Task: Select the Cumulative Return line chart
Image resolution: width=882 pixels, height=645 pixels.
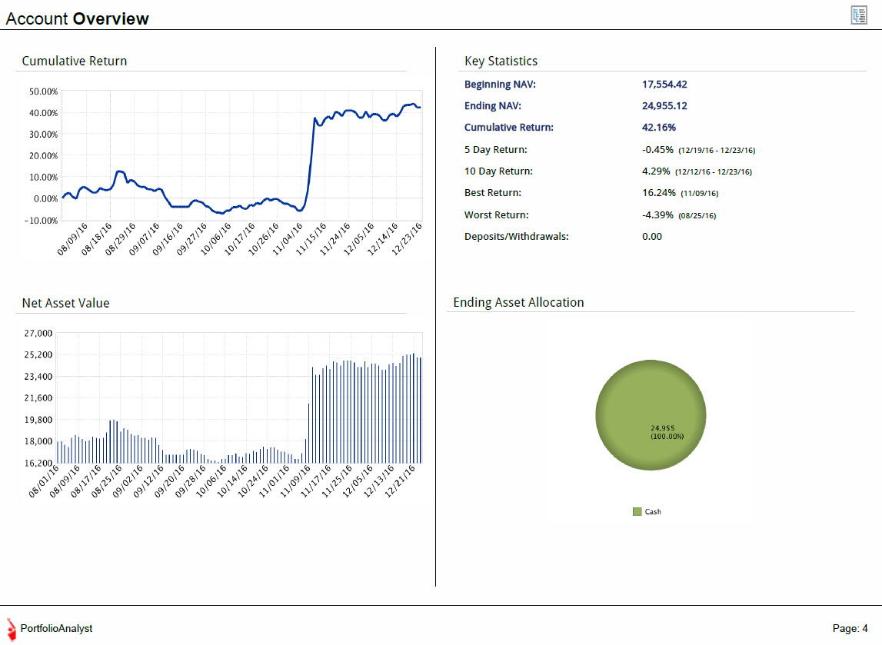Action: (241, 156)
